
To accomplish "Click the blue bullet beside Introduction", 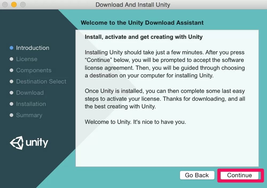I will [x=11, y=48].
